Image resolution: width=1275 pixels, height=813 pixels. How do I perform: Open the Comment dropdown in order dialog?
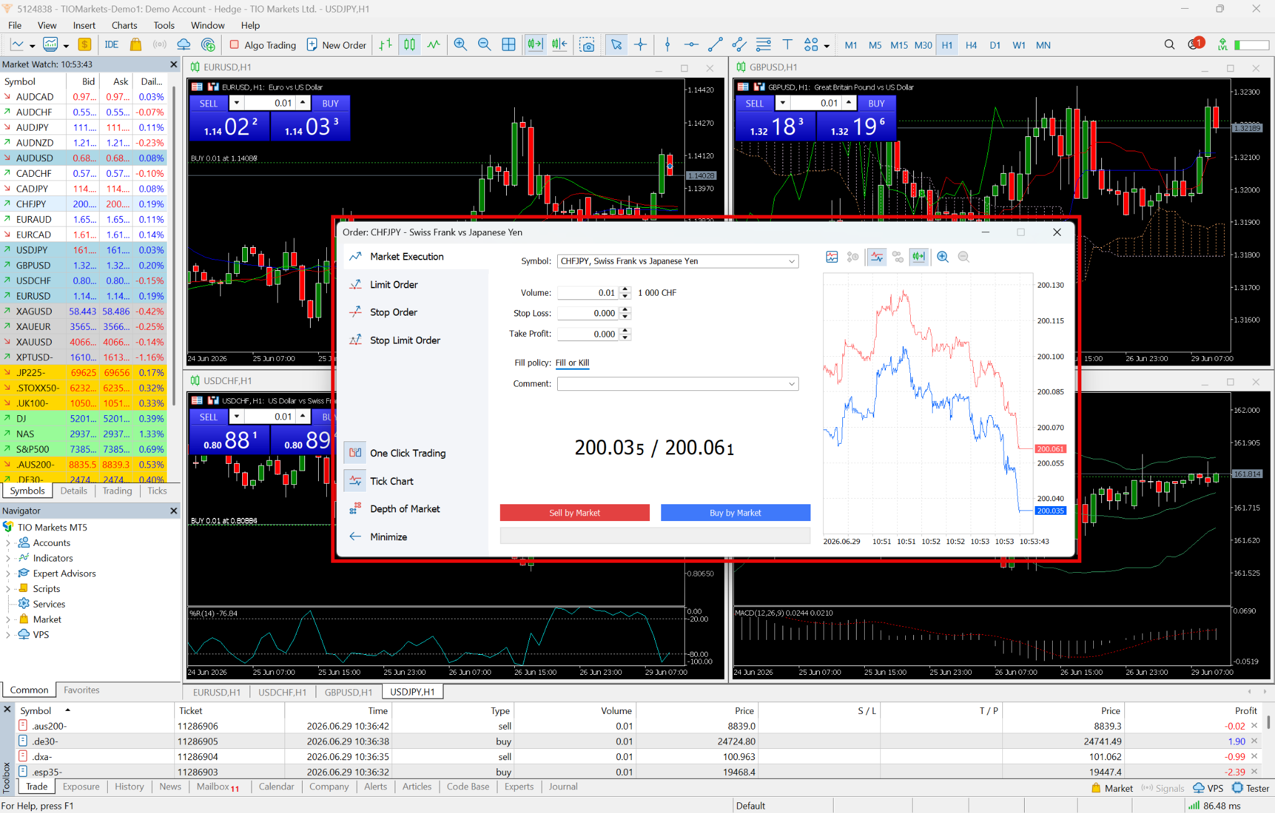[792, 384]
